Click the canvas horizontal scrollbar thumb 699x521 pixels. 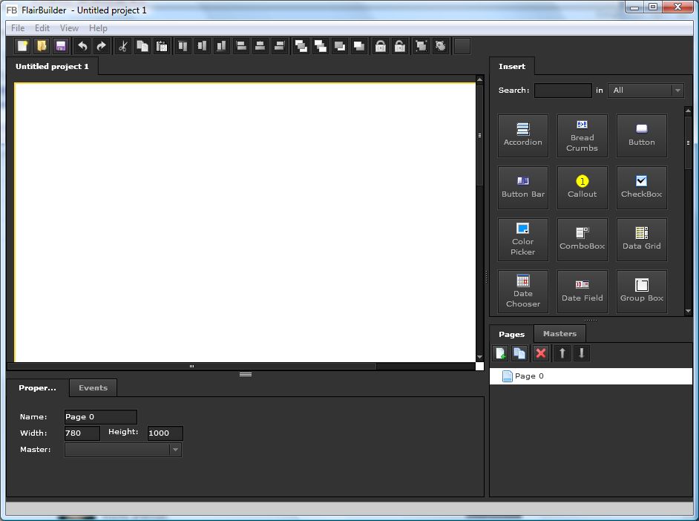[191, 367]
